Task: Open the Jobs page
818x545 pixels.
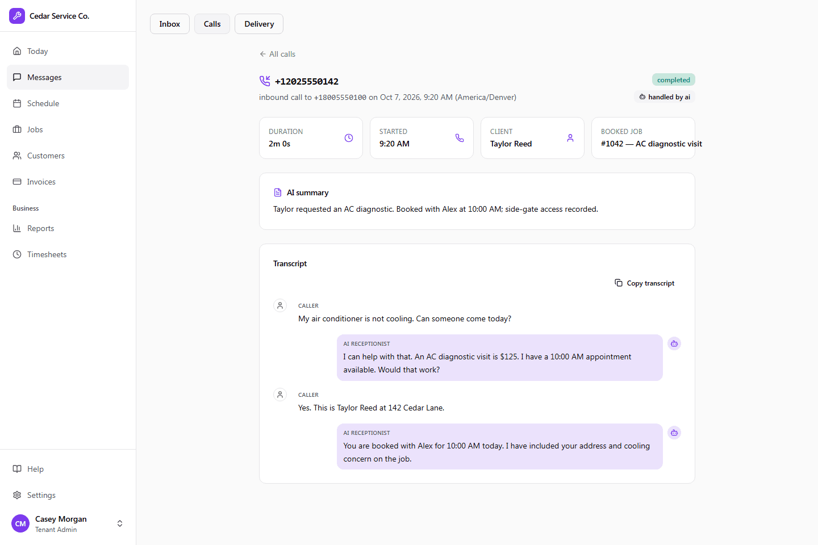Action: point(68,129)
